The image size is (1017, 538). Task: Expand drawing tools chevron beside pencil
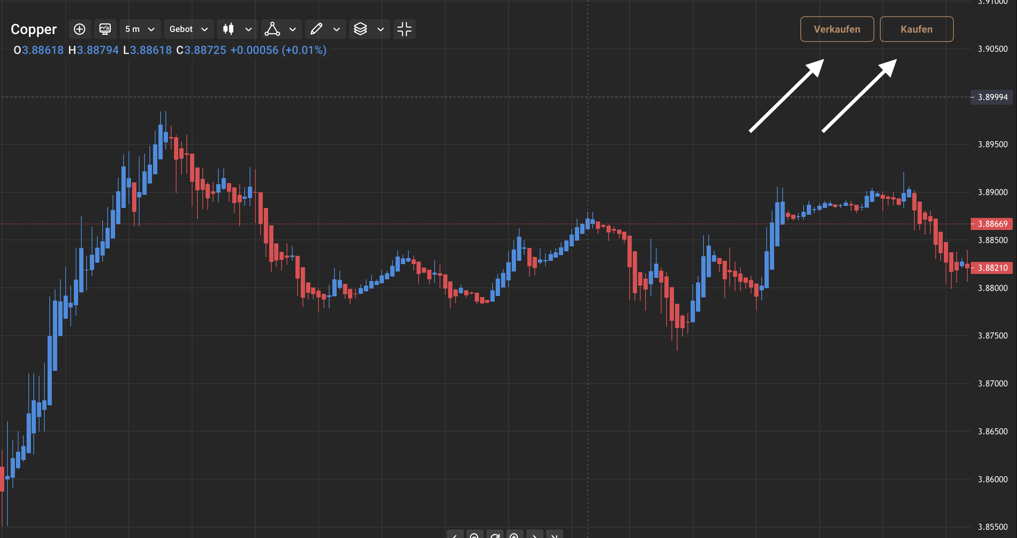pos(336,29)
